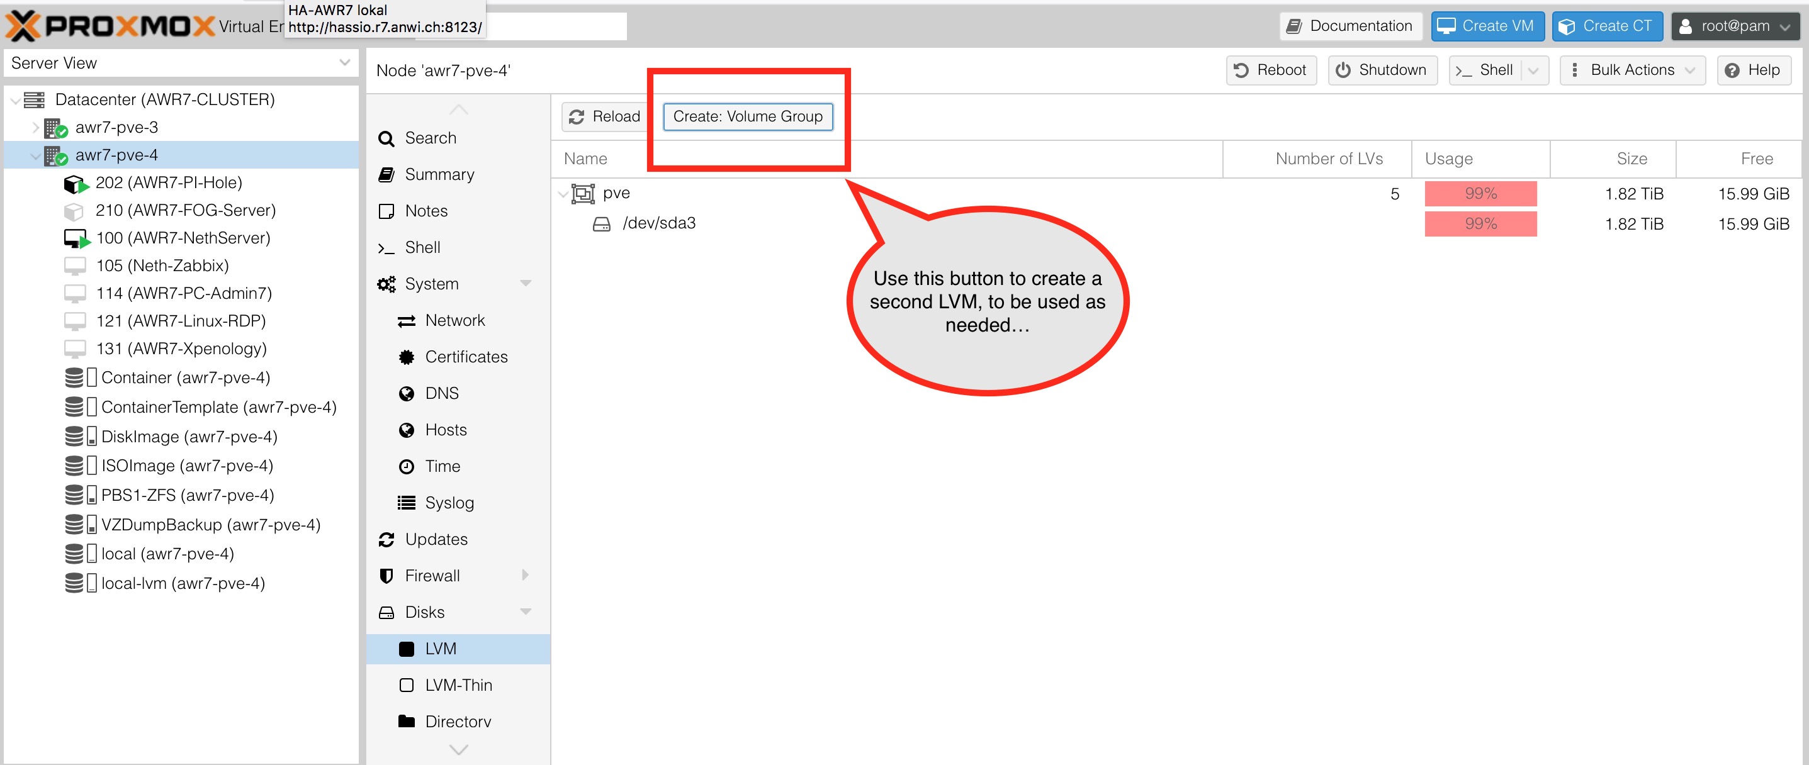Click the Shutdown button
Screen dimensions: 1809x765
click(x=1382, y=70)
